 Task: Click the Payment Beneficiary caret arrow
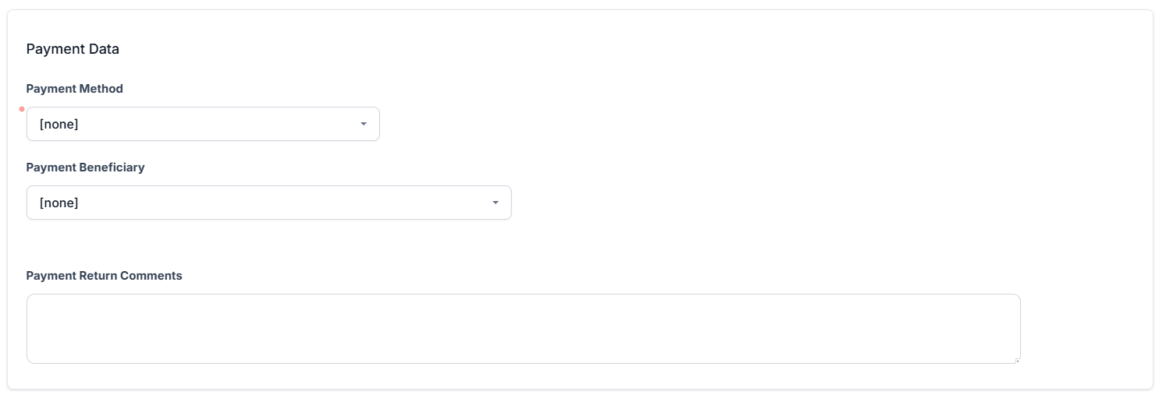coord(495,203)
